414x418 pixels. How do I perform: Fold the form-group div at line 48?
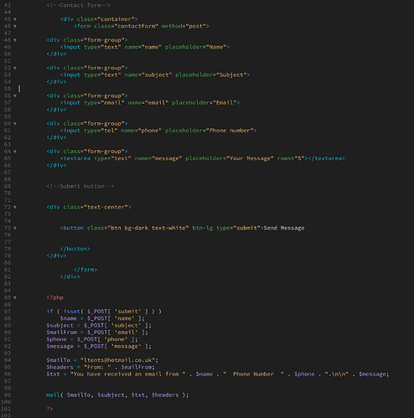coord(15,40)
